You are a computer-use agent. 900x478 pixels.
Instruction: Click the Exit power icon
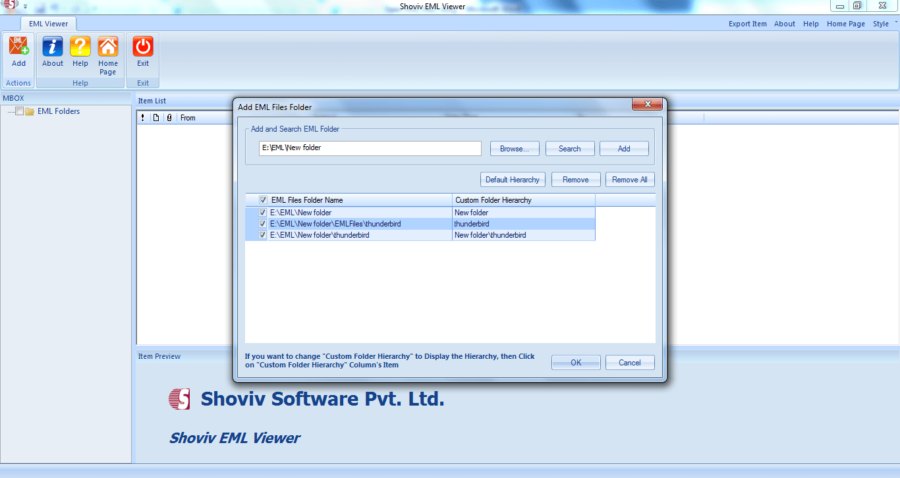(143, 46)
